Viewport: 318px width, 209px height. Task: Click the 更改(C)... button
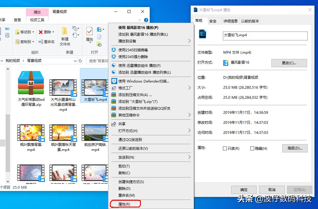pyautogui.click(x=289, y=63)
